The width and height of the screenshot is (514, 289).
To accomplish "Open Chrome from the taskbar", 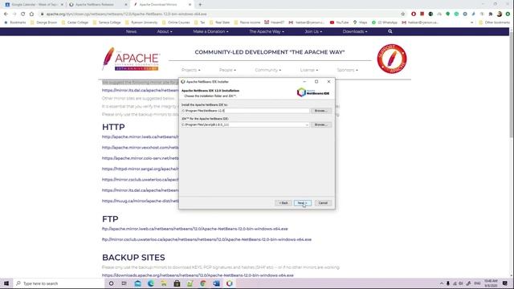I will pyautogui.click(x=203, y=283).
